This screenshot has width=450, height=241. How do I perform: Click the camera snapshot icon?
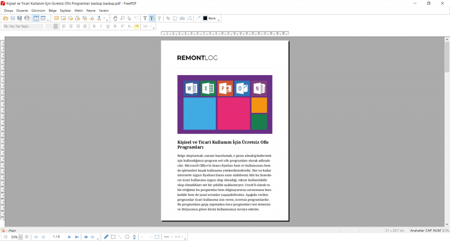click(x=182, y=18)
